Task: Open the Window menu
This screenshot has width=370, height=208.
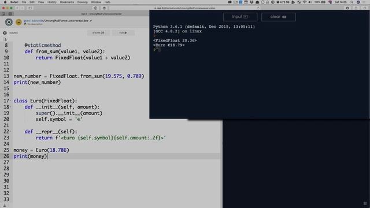Action: [96, 2]
